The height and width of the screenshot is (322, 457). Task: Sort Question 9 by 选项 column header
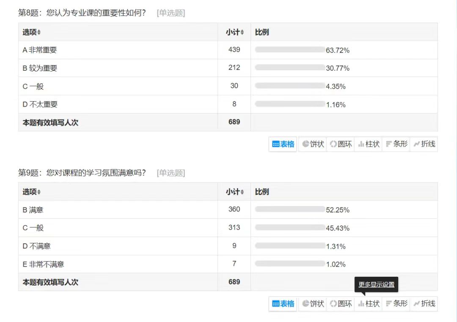click(x=32, y=192)
